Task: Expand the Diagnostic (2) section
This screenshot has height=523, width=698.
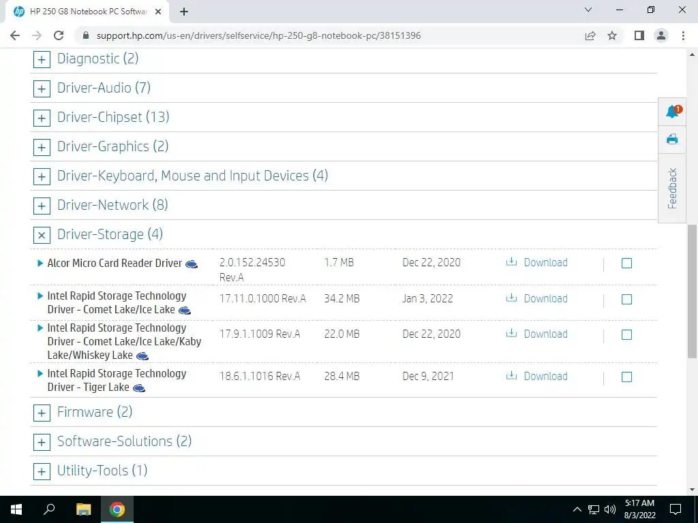Action: [x=42, y=60]
